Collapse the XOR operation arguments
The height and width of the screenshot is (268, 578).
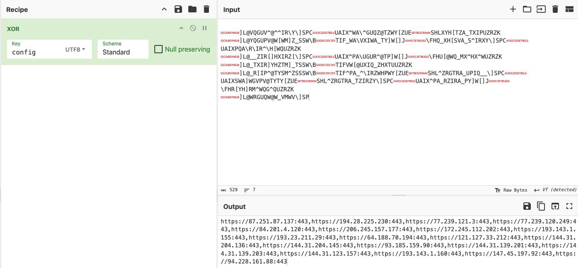click(x=181, y=28)
